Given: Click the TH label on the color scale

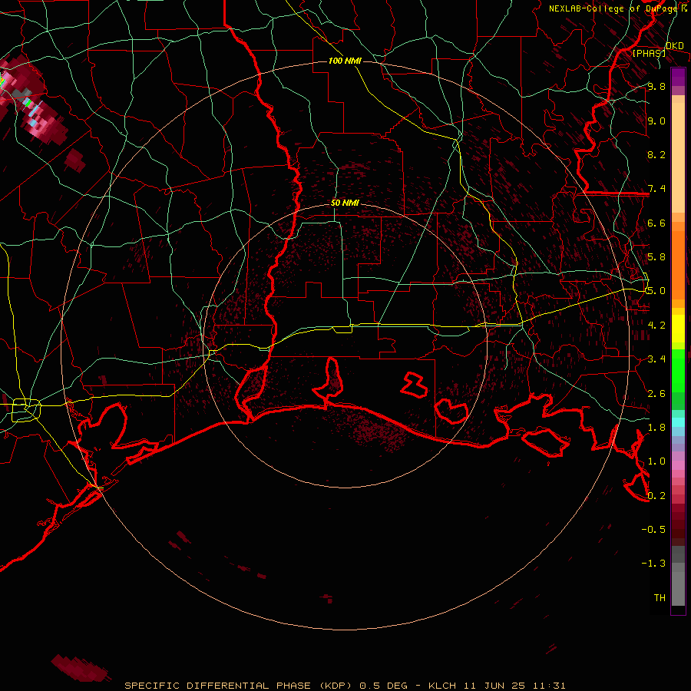Looking at the screenshot, I should (x=660, y=597).
